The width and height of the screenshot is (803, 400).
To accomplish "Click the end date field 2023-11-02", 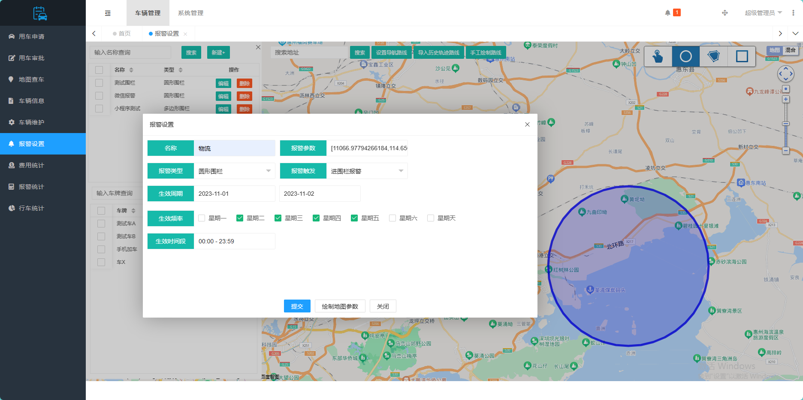I will pyautogui.click(x=320, y=194).
